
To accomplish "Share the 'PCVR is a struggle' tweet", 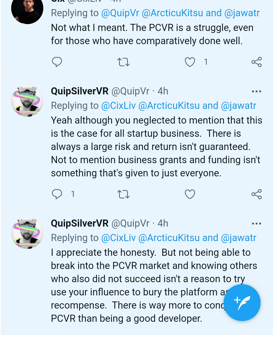I will tap(256, 62).
